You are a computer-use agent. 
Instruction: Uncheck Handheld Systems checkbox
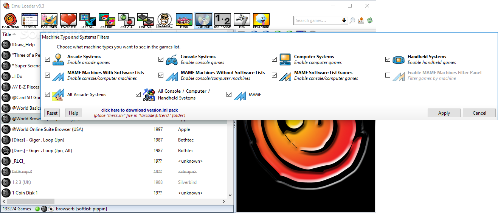click(x=388, y=59)
